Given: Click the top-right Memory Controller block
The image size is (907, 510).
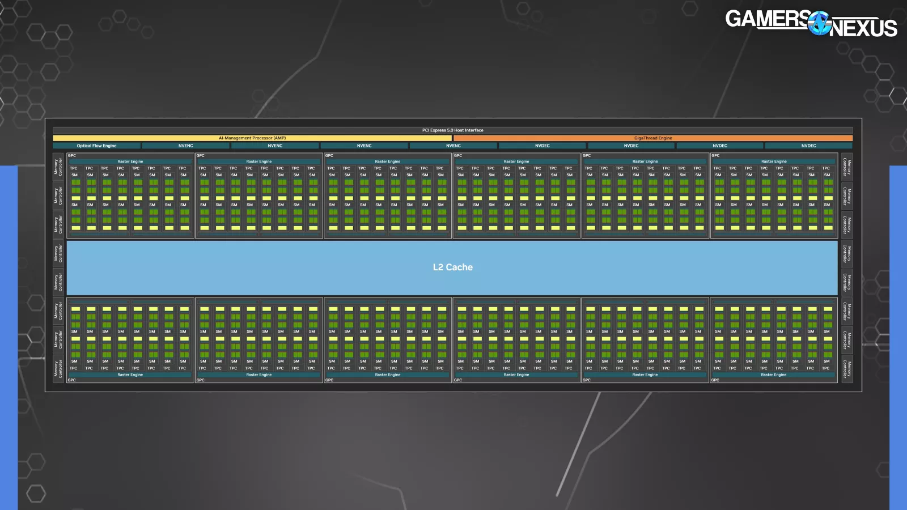Looking at the screenshot, I should pos(847,167).
